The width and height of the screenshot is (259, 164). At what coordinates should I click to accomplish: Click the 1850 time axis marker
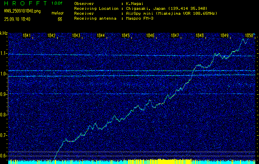pos(249,35)
